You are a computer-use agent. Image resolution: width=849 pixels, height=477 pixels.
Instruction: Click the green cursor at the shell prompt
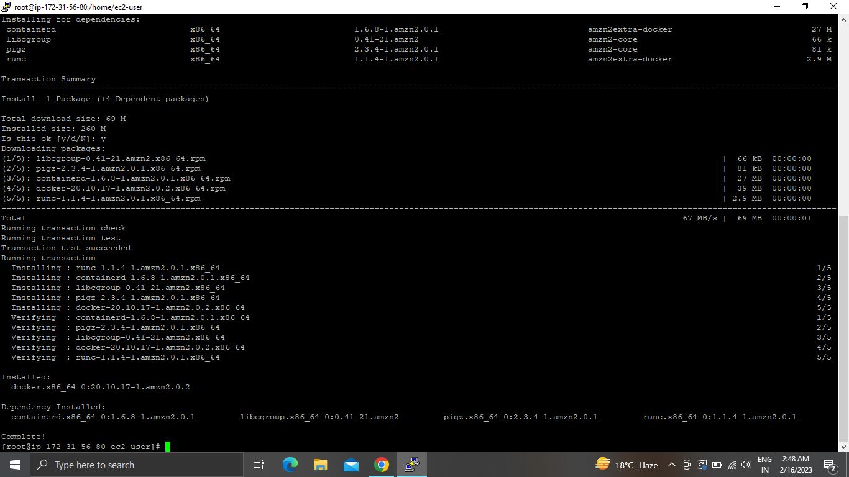(x=168, y=447)
